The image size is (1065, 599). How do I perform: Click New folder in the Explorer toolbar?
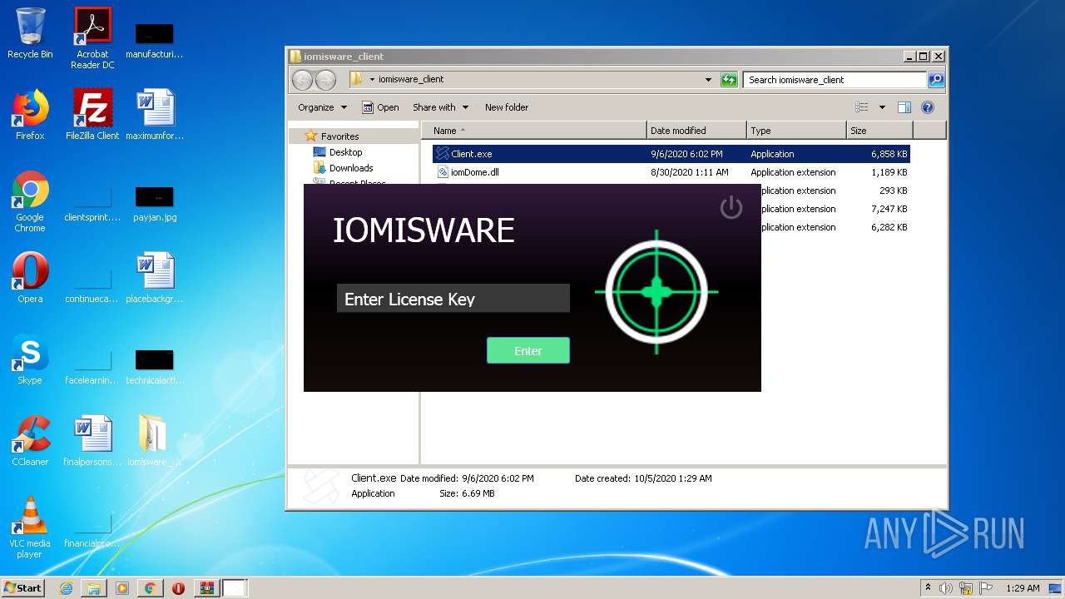tap(507, 107)
